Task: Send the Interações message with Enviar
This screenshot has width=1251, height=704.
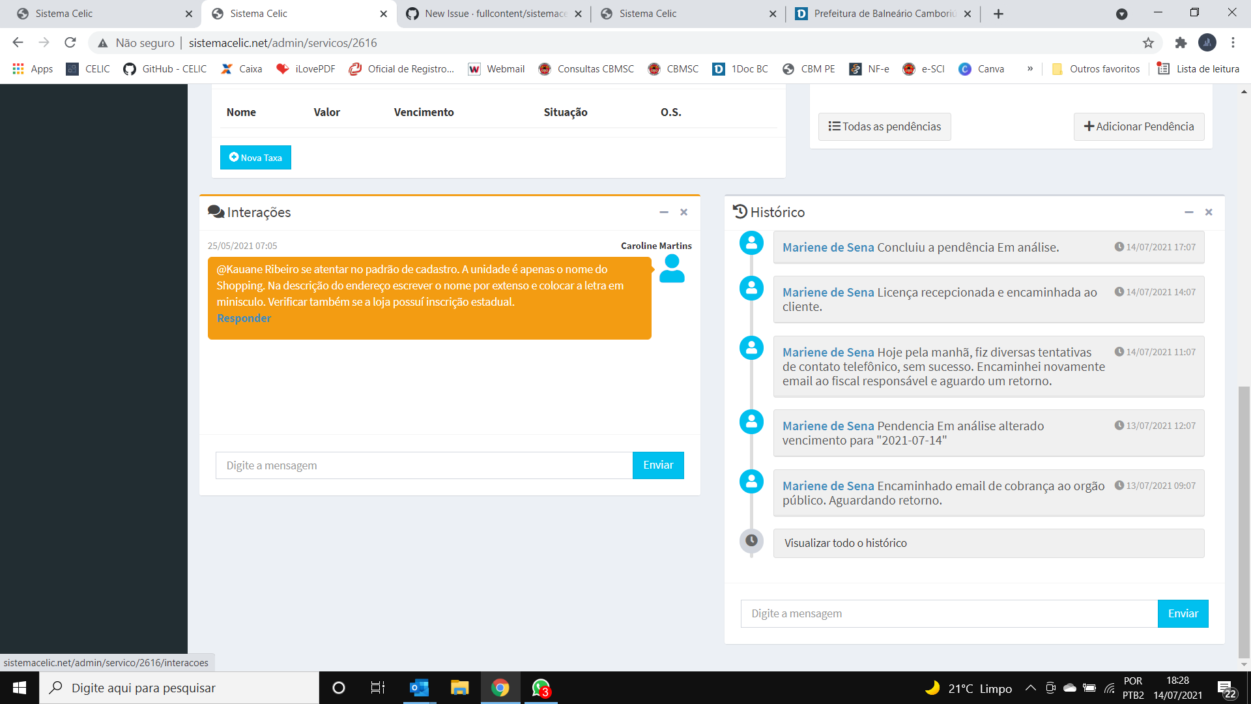Action: point(658,465)
